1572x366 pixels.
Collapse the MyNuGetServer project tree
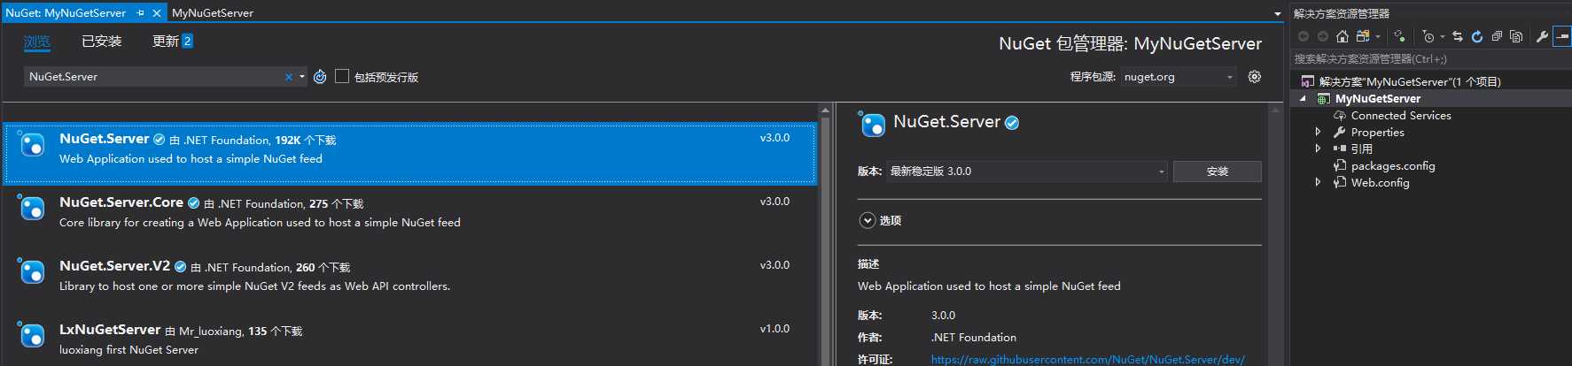tap(1303, 99)
